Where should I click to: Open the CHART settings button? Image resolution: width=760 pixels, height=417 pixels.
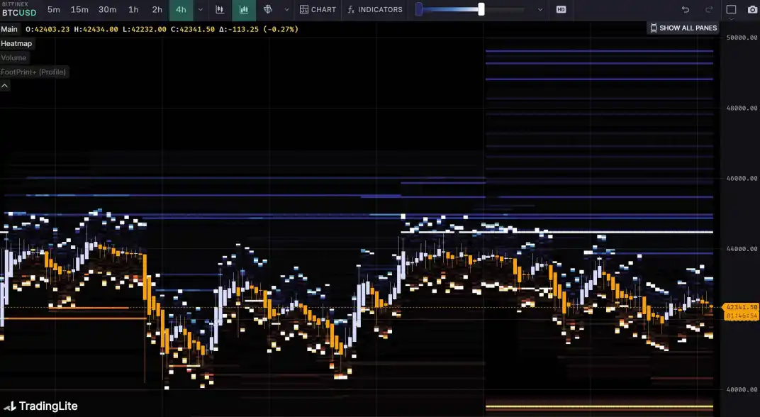click(x=318, y=10)
